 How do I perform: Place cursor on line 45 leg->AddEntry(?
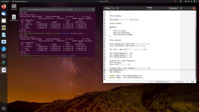[x=116, y=70]
